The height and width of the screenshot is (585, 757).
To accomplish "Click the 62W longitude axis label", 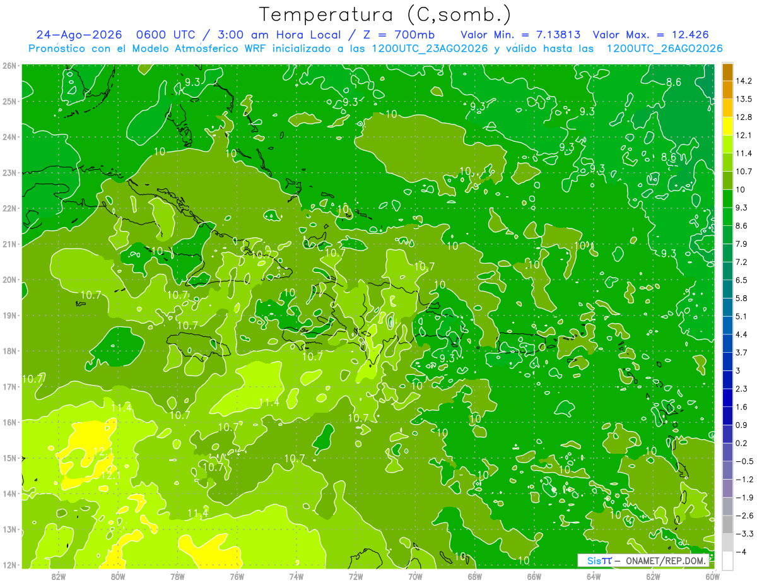I will [653, 576].
